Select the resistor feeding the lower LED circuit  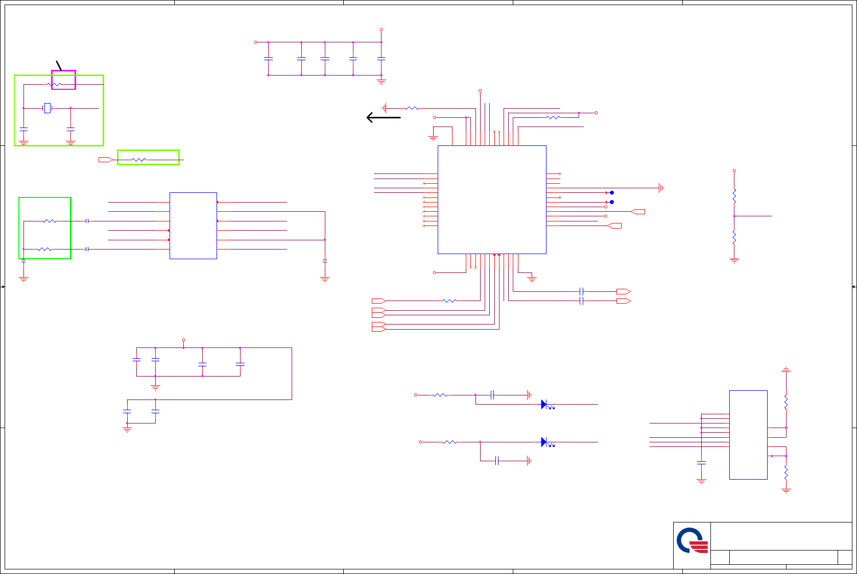click(x=449, y=442)
